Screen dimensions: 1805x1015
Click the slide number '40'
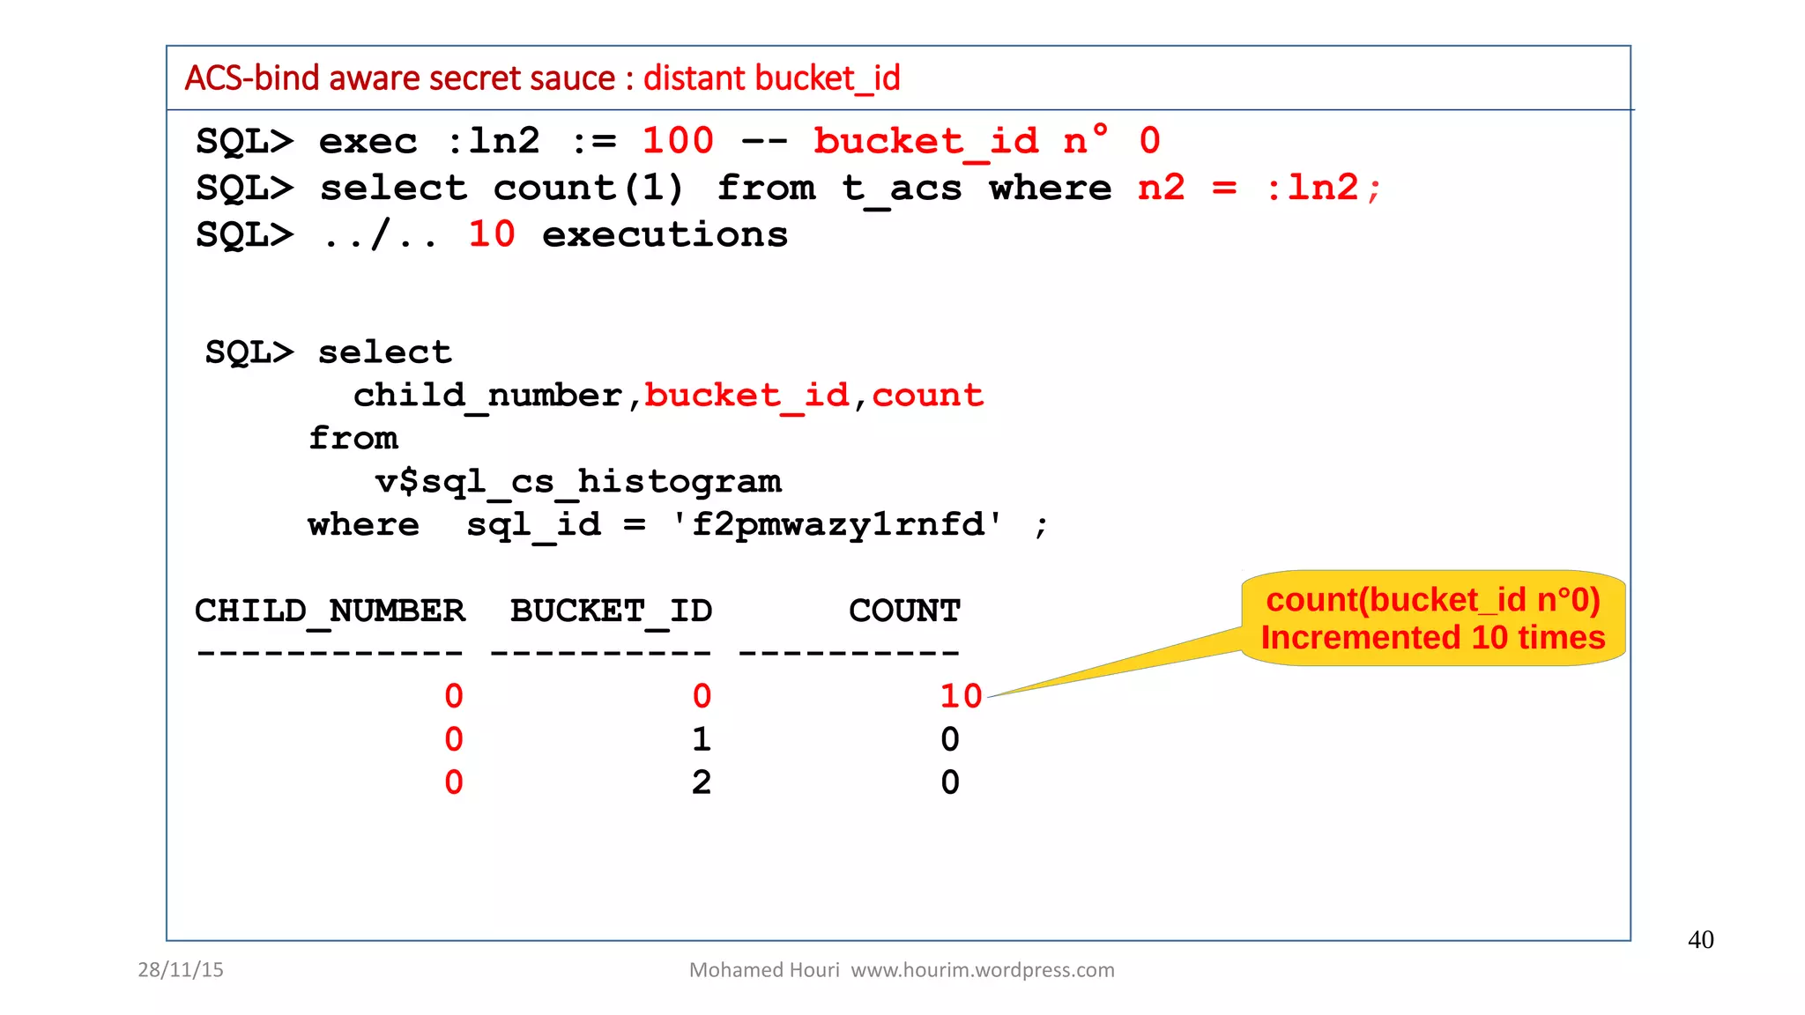click(x=1701, y=940)
